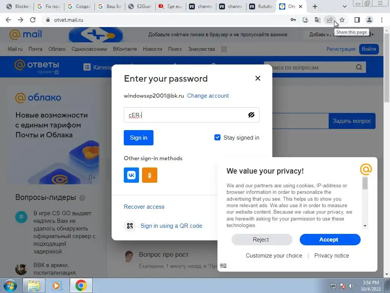Click the blue Sign in button
Image resolution: width=390 pixels, height=293 pixels.
point(139,137)
